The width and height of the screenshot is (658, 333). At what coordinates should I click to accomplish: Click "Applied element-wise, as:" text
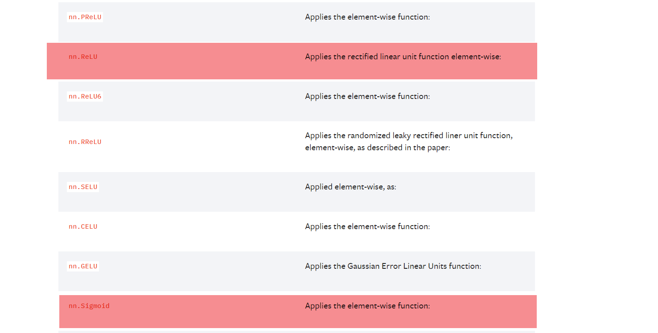pyautogui.click(x=350, y=187)
